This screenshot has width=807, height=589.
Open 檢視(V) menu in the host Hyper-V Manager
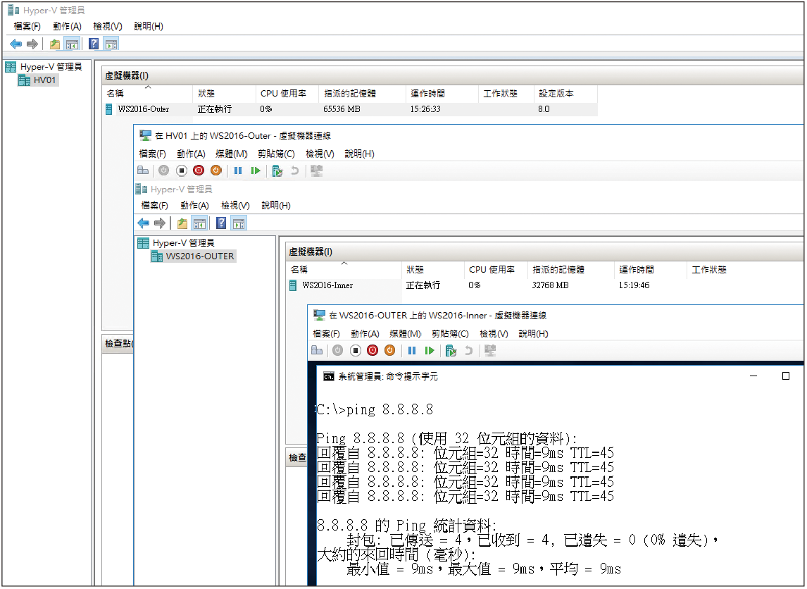(108, 26)
